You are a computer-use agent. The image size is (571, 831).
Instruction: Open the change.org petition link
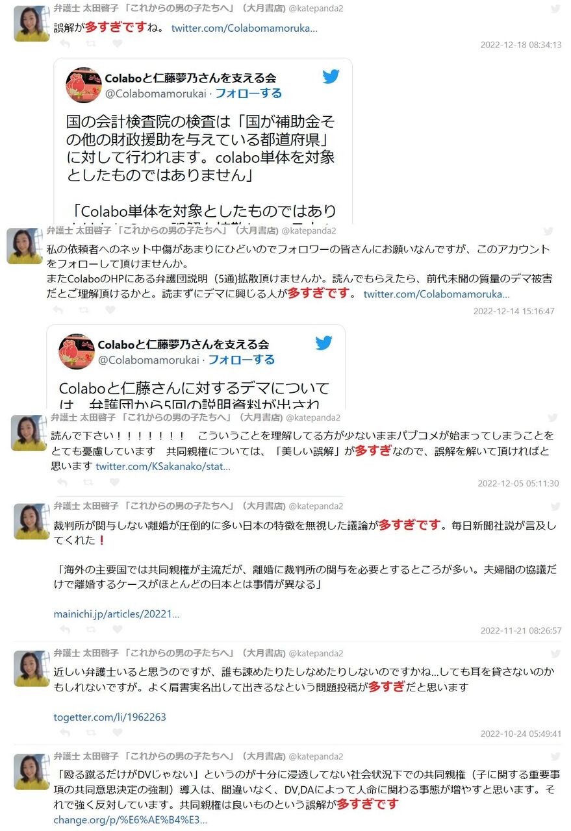click(131, 820)
